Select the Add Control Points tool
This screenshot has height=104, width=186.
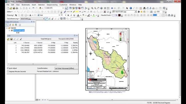[46, 19]
